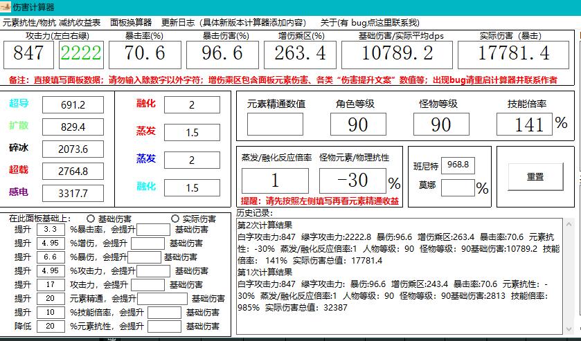Open the 更新日志 menu
581x341 pixels.
point(233,23)
